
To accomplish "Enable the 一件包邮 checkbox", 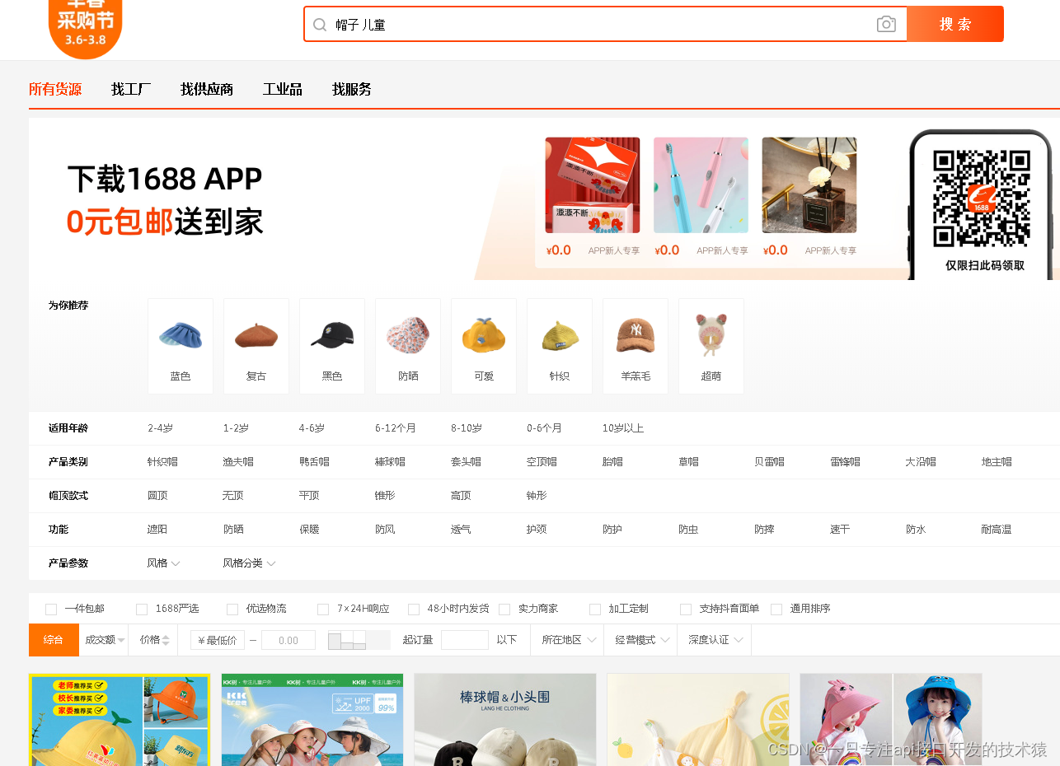I will coord(51,609).
